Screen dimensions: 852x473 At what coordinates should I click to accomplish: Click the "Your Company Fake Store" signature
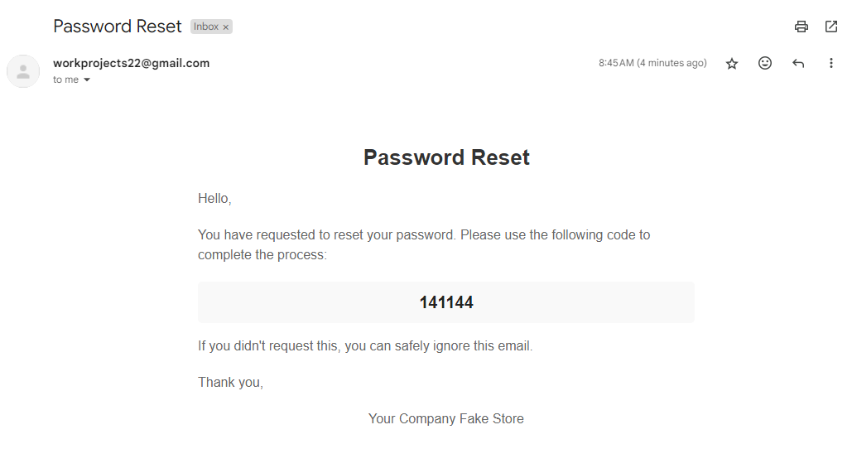pyautogui.click(x=446, y=418)
